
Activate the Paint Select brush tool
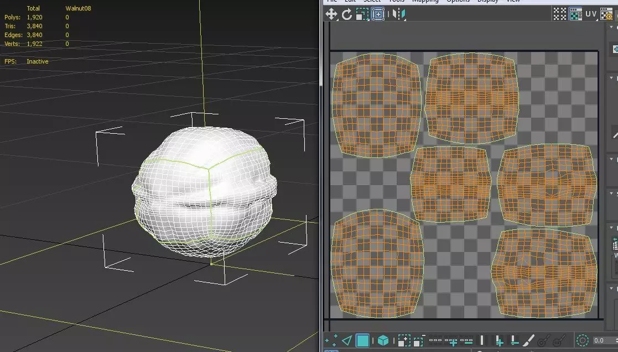[x=529, y=340]
